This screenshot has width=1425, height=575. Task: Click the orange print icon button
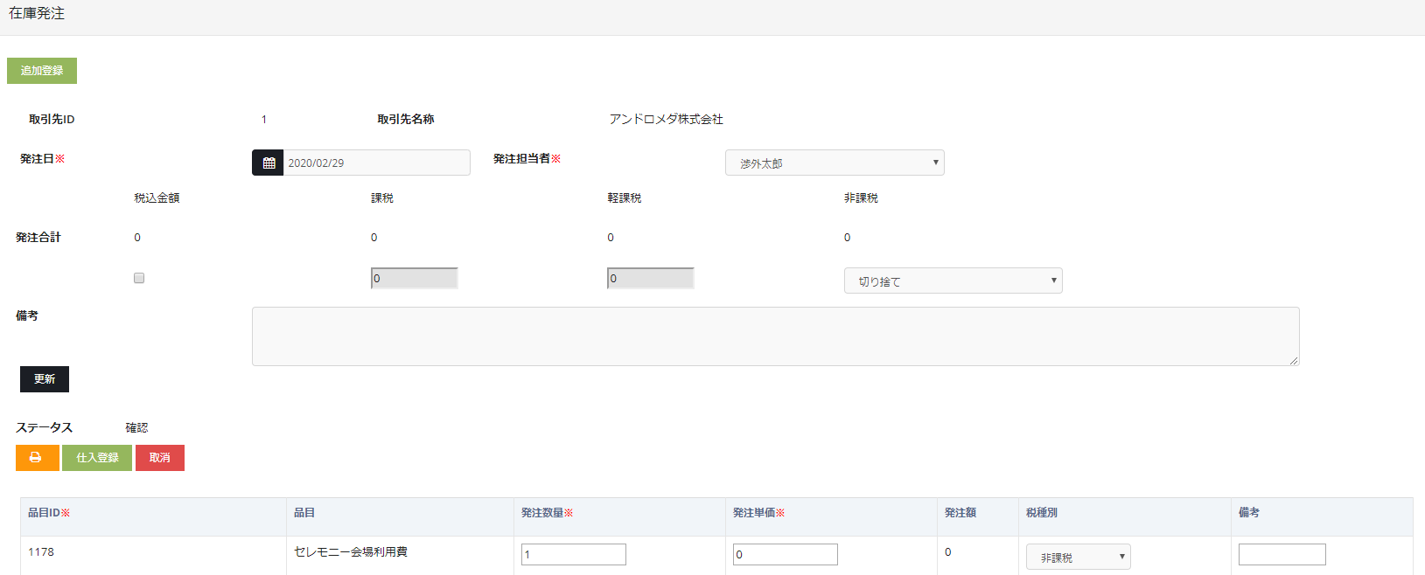click(37, 458)
